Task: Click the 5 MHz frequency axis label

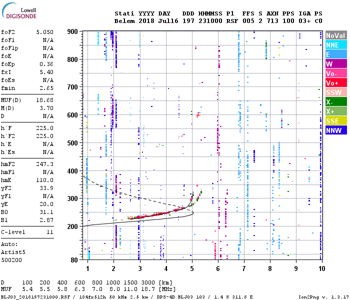Action: pyautogui.click(x=192, y=268)
